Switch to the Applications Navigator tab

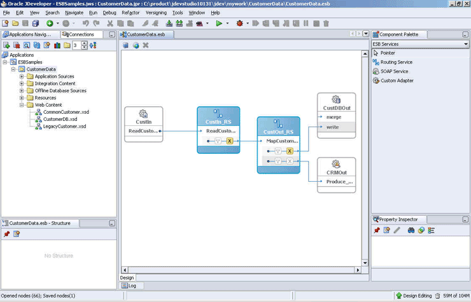(x=30, y=34)
